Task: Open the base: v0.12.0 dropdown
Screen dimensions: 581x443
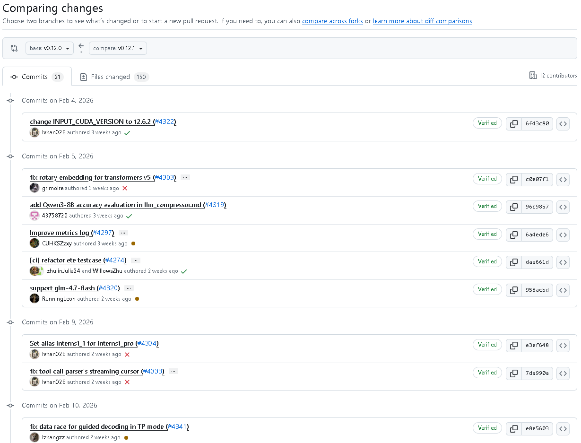Action: (50, 48)
